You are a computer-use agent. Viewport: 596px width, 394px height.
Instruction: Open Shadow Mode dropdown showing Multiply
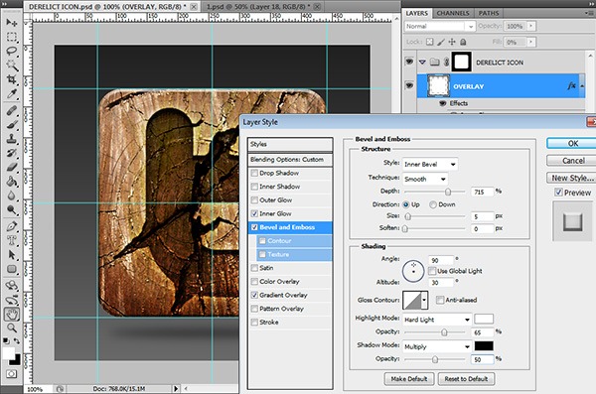437,346
